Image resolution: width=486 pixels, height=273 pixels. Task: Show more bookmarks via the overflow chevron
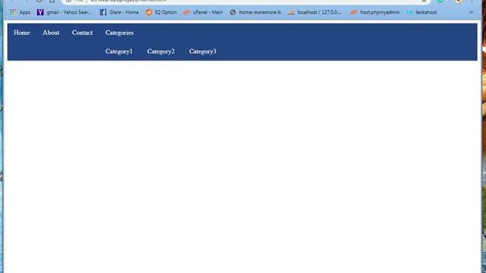[472, 12]
